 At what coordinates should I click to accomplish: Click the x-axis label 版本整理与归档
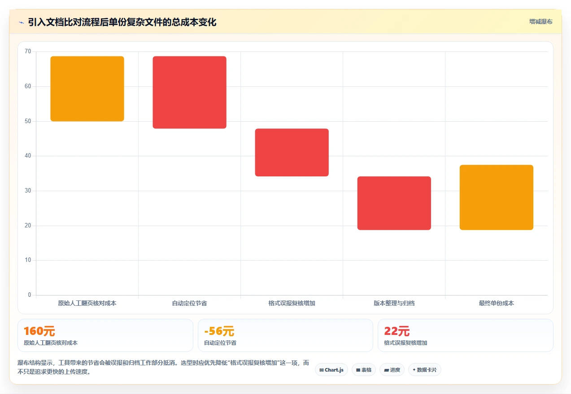tap(394, 303)
